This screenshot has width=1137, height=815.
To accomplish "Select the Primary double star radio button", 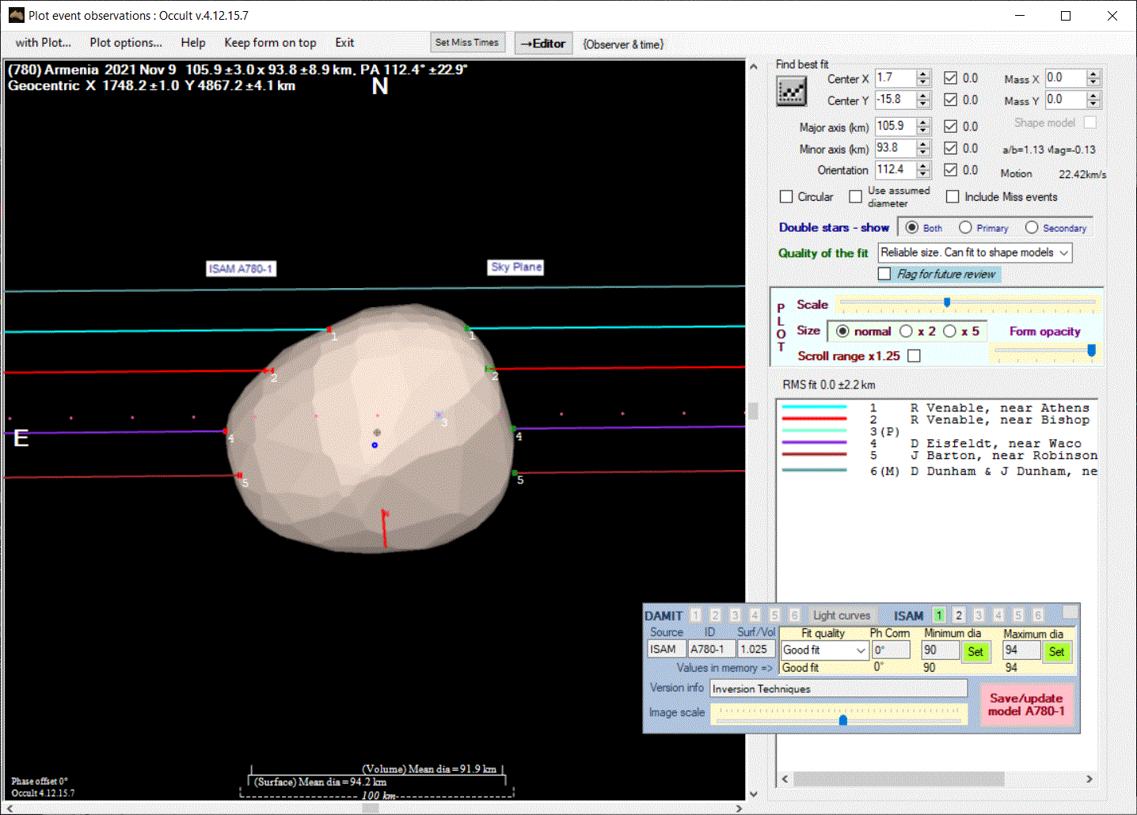I will 965,228.
